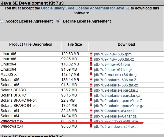Click the 135.7 MB file size cell
This screenshot has width=168, height=137.
[69, 90]
